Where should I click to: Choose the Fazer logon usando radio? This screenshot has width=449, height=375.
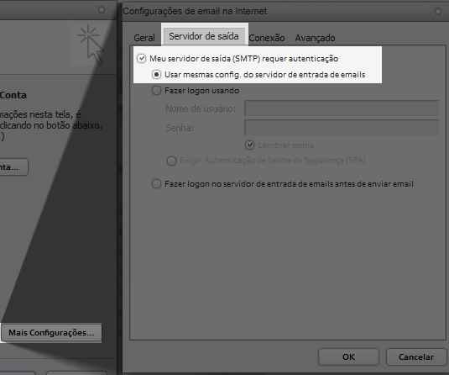(x=156, y=91)
